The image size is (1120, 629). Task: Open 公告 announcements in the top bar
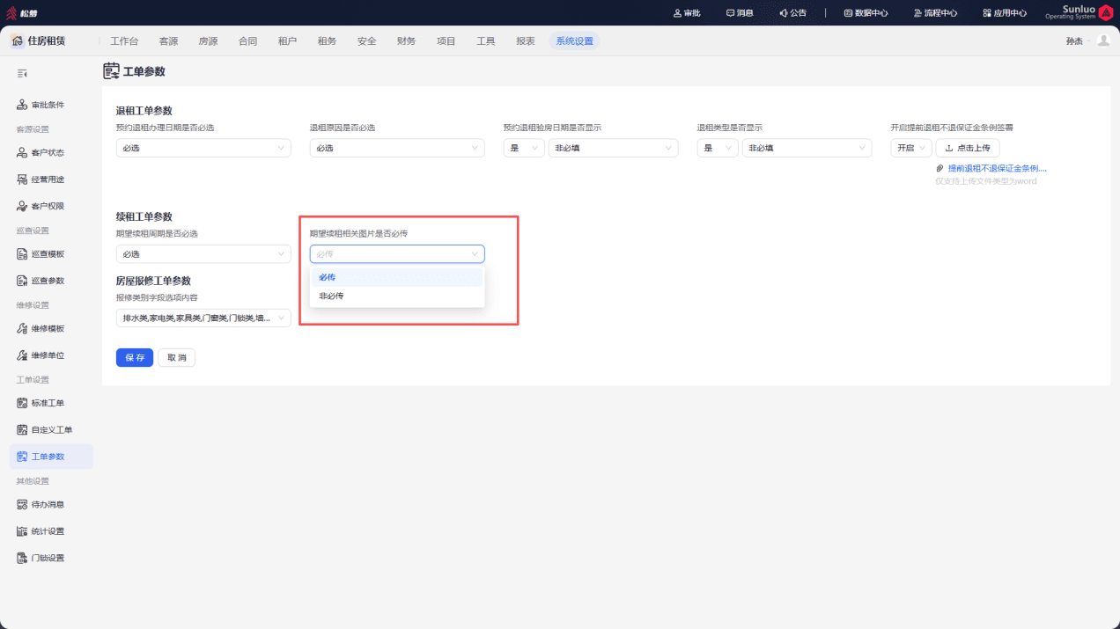(769, 13)
